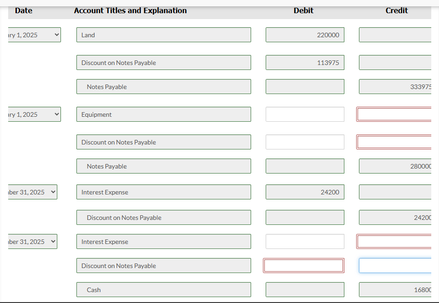Click the credit field showing 333975

point(395,87)
